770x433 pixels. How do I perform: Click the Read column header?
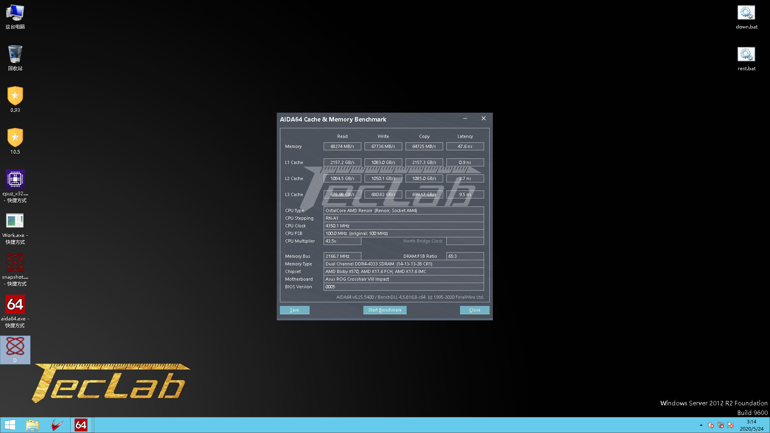342,136
